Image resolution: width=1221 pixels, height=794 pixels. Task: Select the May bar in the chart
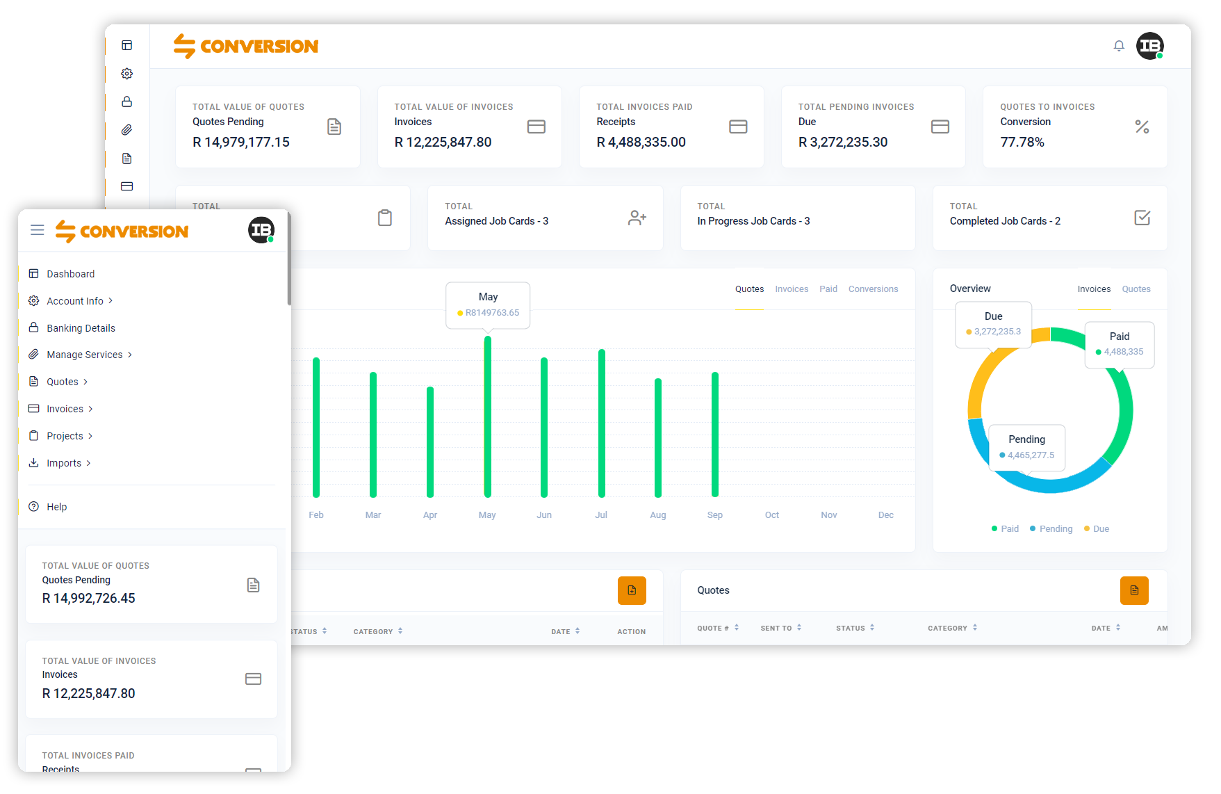click(x=488, y=417)
